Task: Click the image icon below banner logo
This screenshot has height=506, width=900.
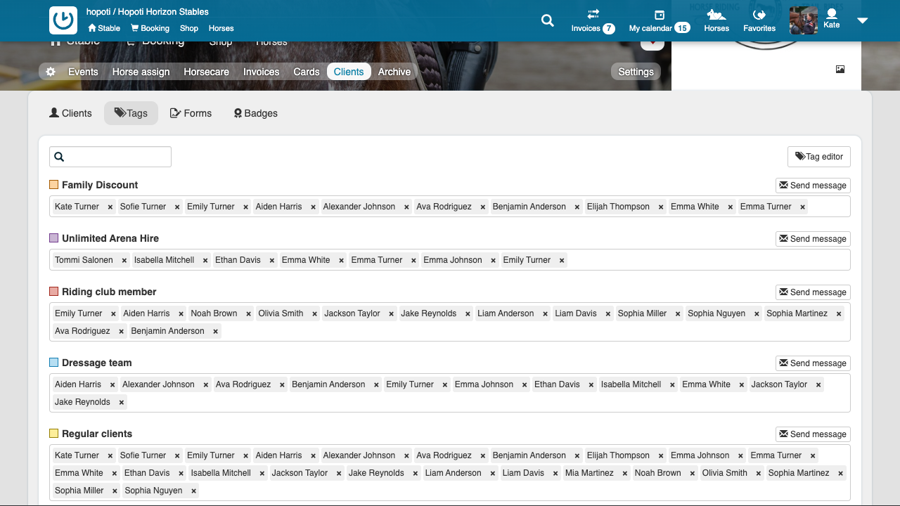Action: (x=840, y=70)
